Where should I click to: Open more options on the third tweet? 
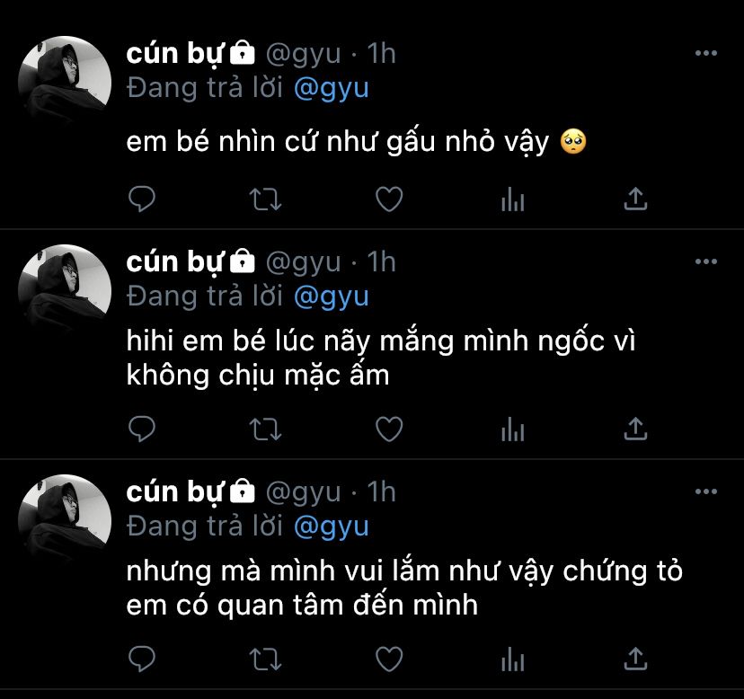coord(705,491)
